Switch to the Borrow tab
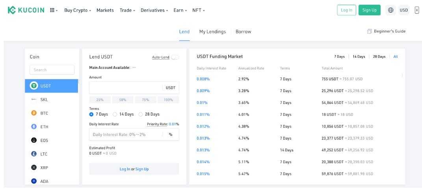This screenshot has width=422, height=189. click(243, 32)
